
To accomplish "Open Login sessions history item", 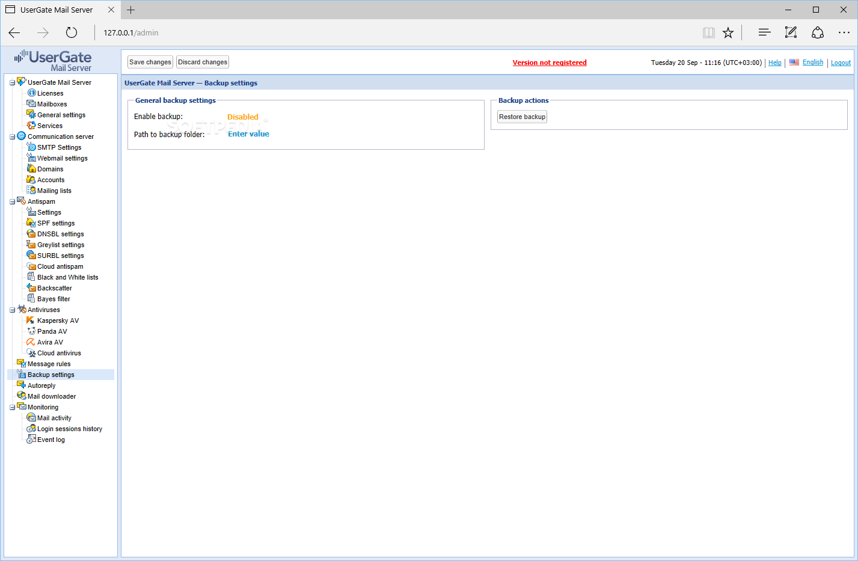I will coord(70,429).
